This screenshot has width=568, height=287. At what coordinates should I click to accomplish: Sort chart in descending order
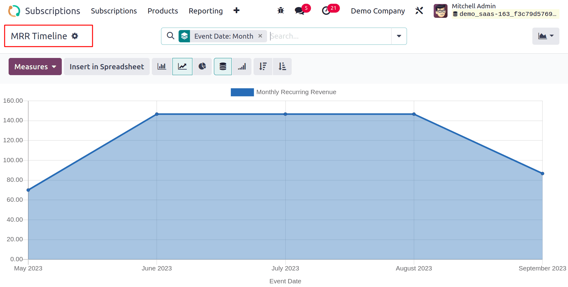point(263,67)
